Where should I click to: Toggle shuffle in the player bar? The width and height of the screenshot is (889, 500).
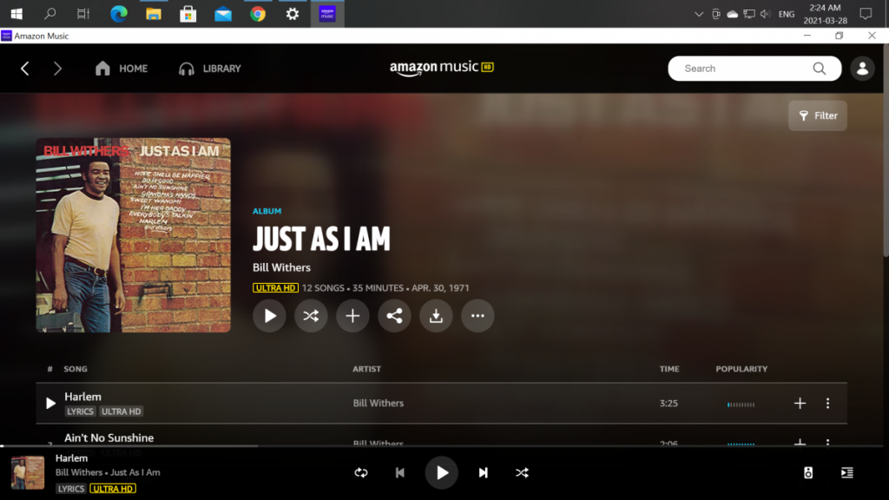[522, 473]
